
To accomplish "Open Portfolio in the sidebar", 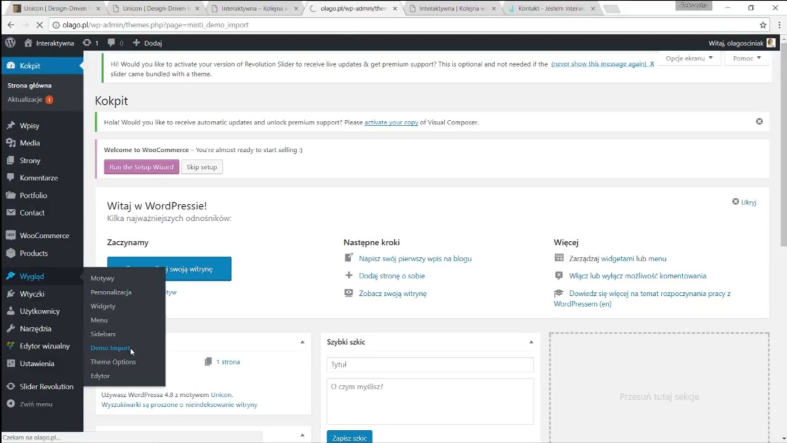I will click(x=33, y=196).
